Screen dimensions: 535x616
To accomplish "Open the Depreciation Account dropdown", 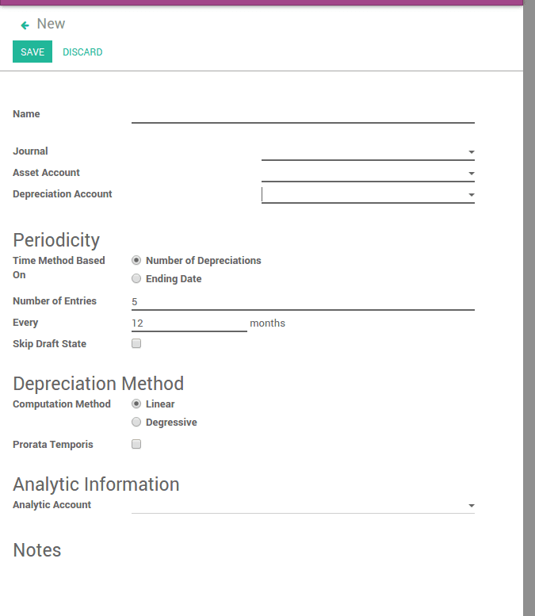I will (471, 194).
